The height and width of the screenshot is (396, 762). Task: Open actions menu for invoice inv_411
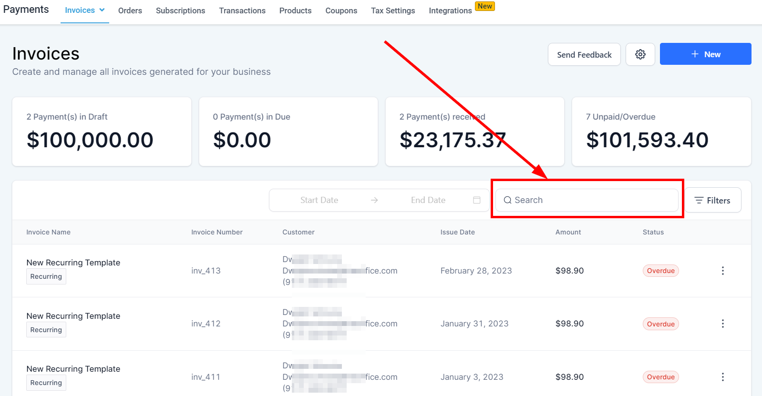pos(722,377)
